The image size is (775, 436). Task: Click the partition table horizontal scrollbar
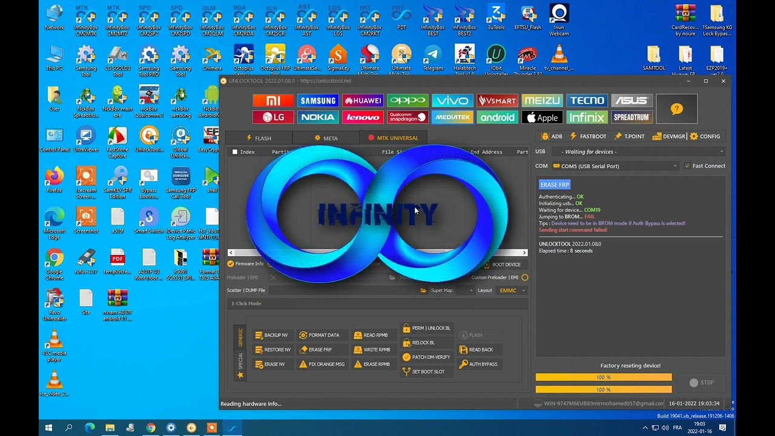tap(378, 253)
